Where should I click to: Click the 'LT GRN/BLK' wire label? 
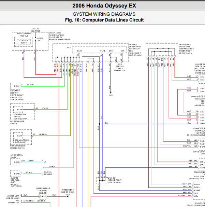(x=28, y=201)
